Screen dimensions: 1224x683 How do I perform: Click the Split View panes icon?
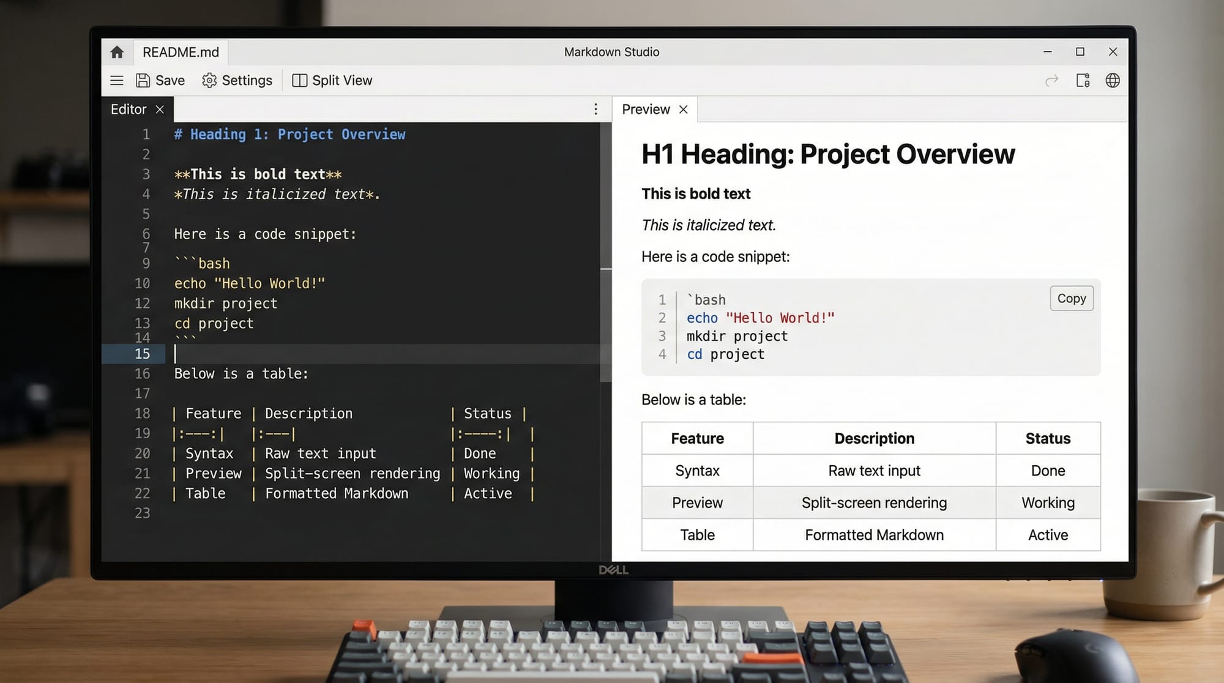[x=300, y=80]
